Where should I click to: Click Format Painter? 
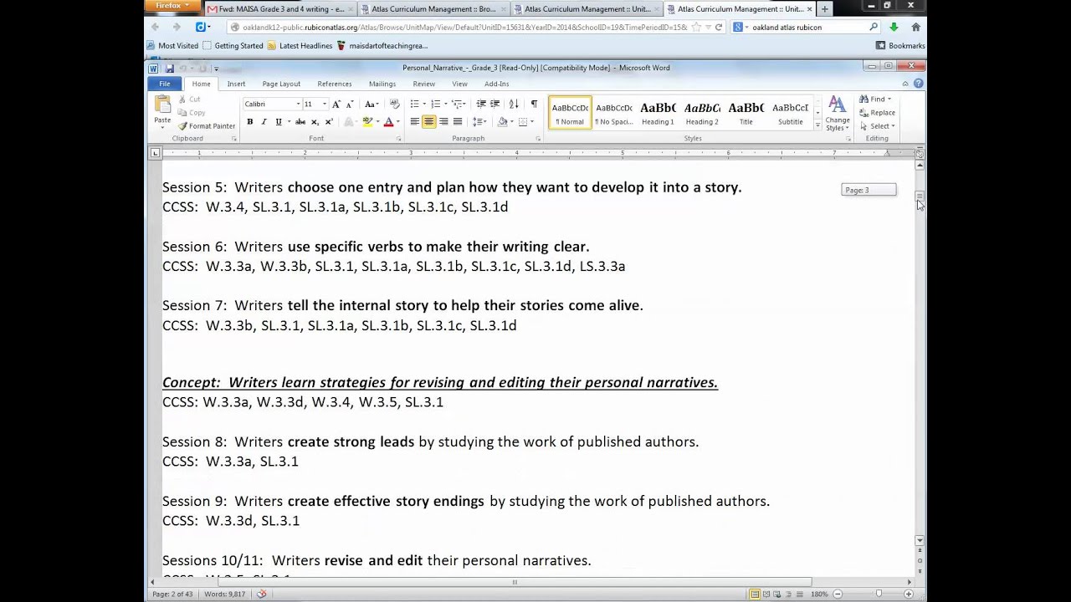[207, 126]
